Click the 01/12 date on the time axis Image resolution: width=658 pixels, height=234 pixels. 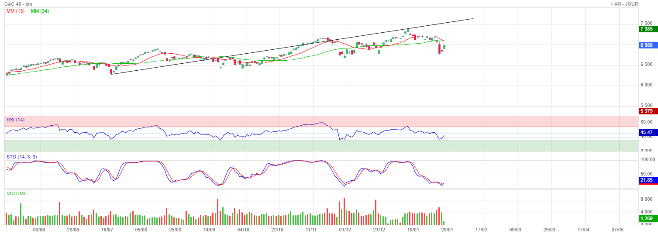point(345,230)
